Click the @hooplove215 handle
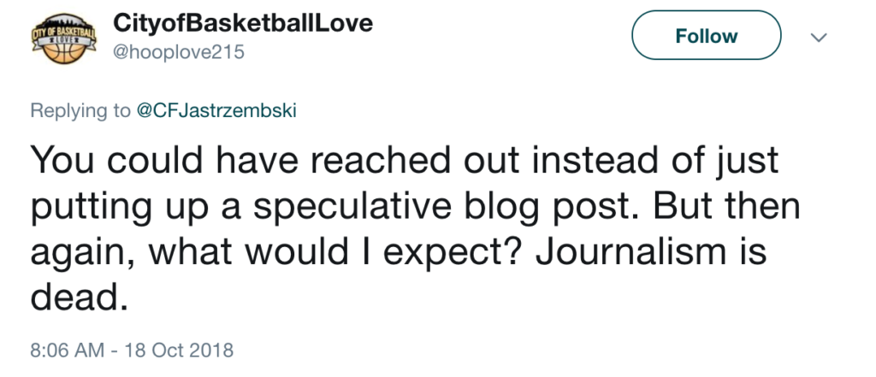Image resolution: width=876 pixels, height=377 pixels. [179, 52]
